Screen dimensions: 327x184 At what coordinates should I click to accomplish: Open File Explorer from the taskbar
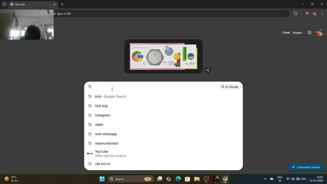197,179
